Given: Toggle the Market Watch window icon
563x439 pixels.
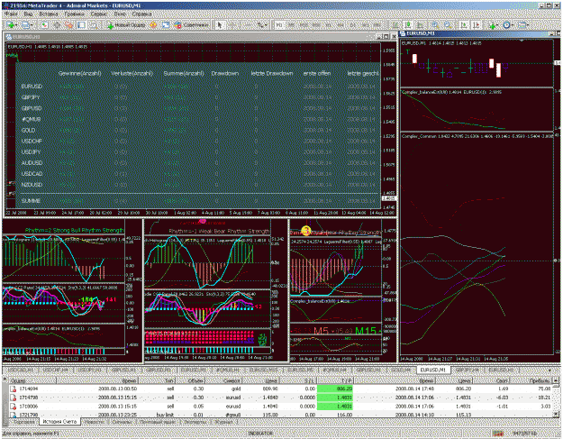Looking at the screenshot, I should click(x=44, y=25).
